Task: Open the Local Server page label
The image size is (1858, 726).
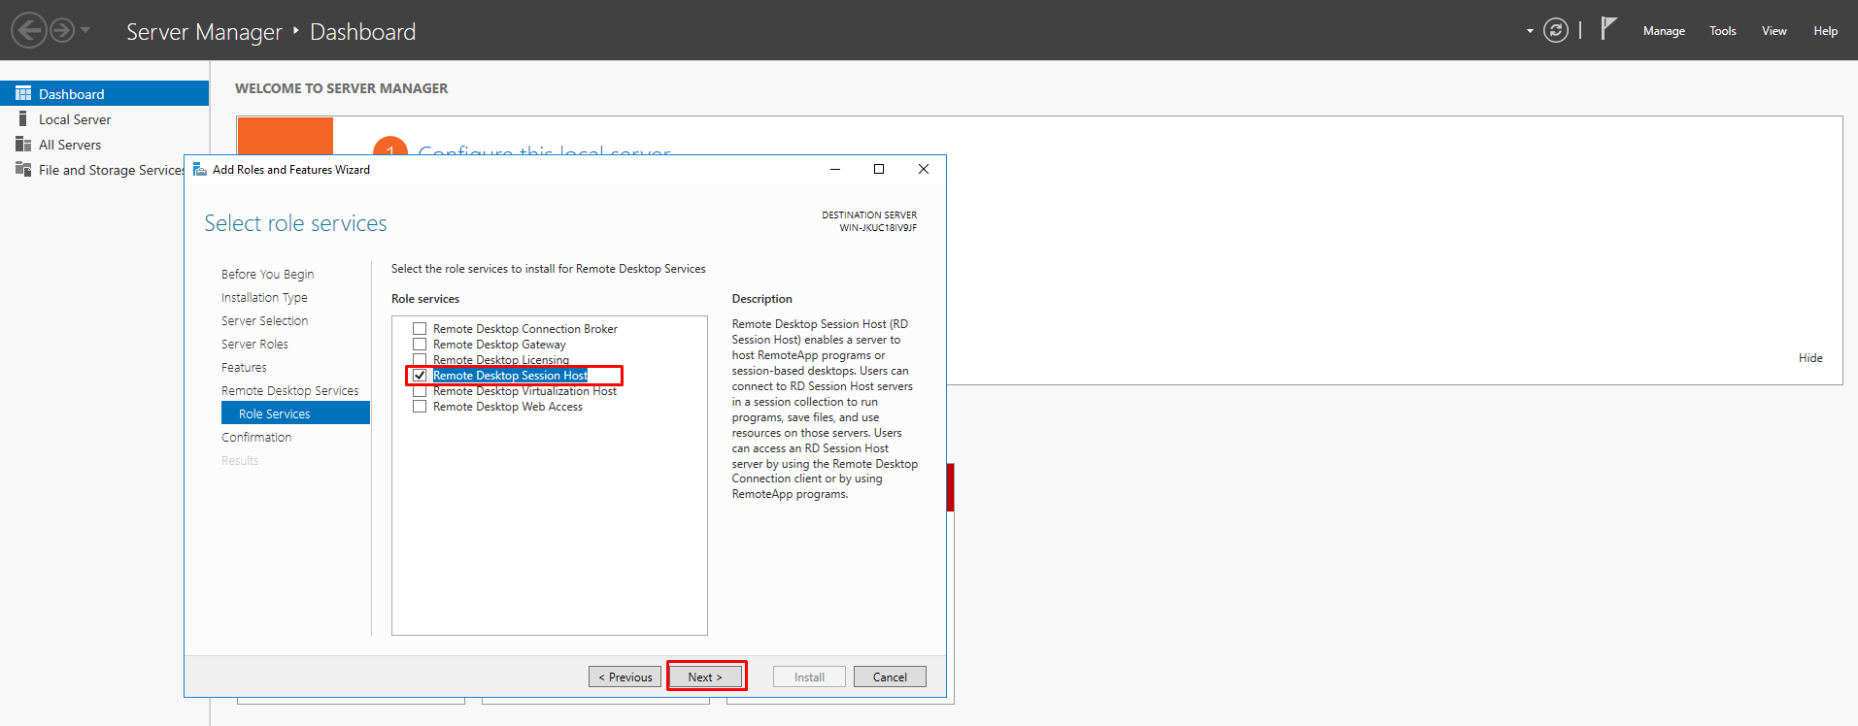Action: tap(75, 119)
